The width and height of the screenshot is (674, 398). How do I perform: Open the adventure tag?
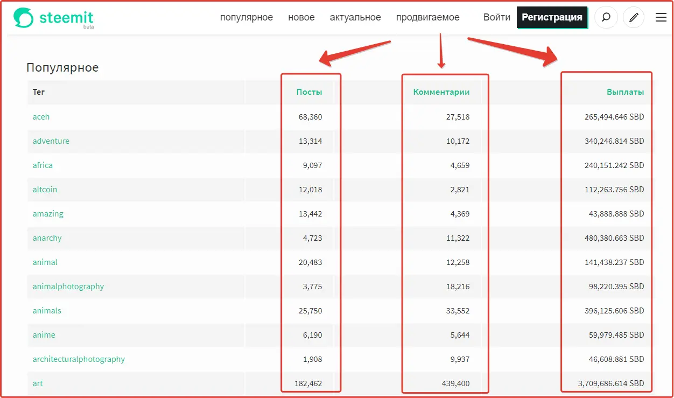click(51, 141)
